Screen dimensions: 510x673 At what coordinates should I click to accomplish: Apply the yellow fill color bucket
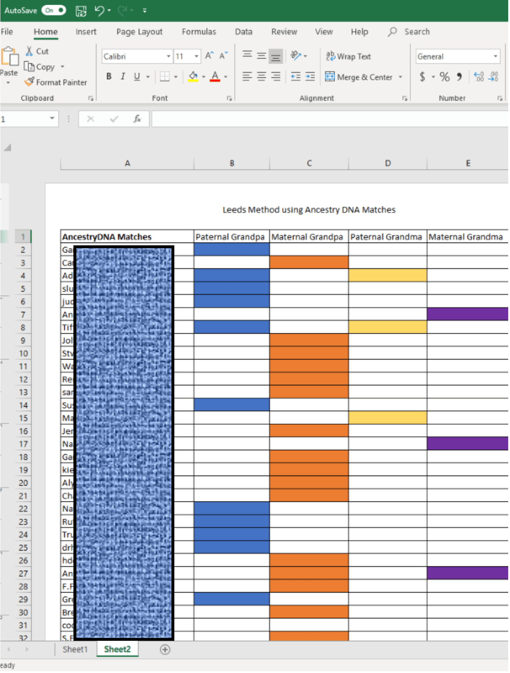tap(193, 76)
